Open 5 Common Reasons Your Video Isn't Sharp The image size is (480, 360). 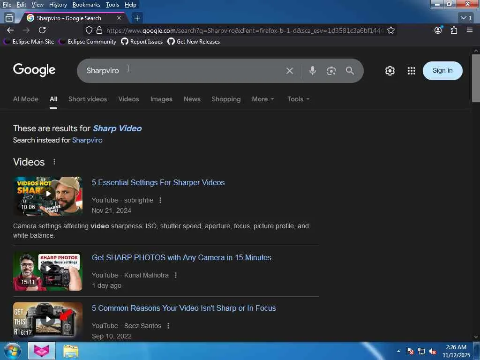tap(184, 308)
